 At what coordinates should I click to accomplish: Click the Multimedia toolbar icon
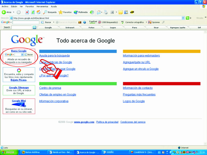pyautogui.click(x=76, y=12)
